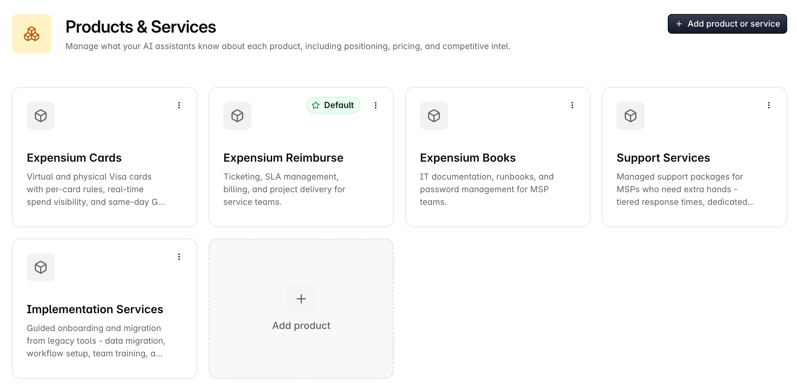Image resolution: width=797 pixels, height=390 pixels.
Task: Click the Add product label in the dashed card
Action: point(301,325)
